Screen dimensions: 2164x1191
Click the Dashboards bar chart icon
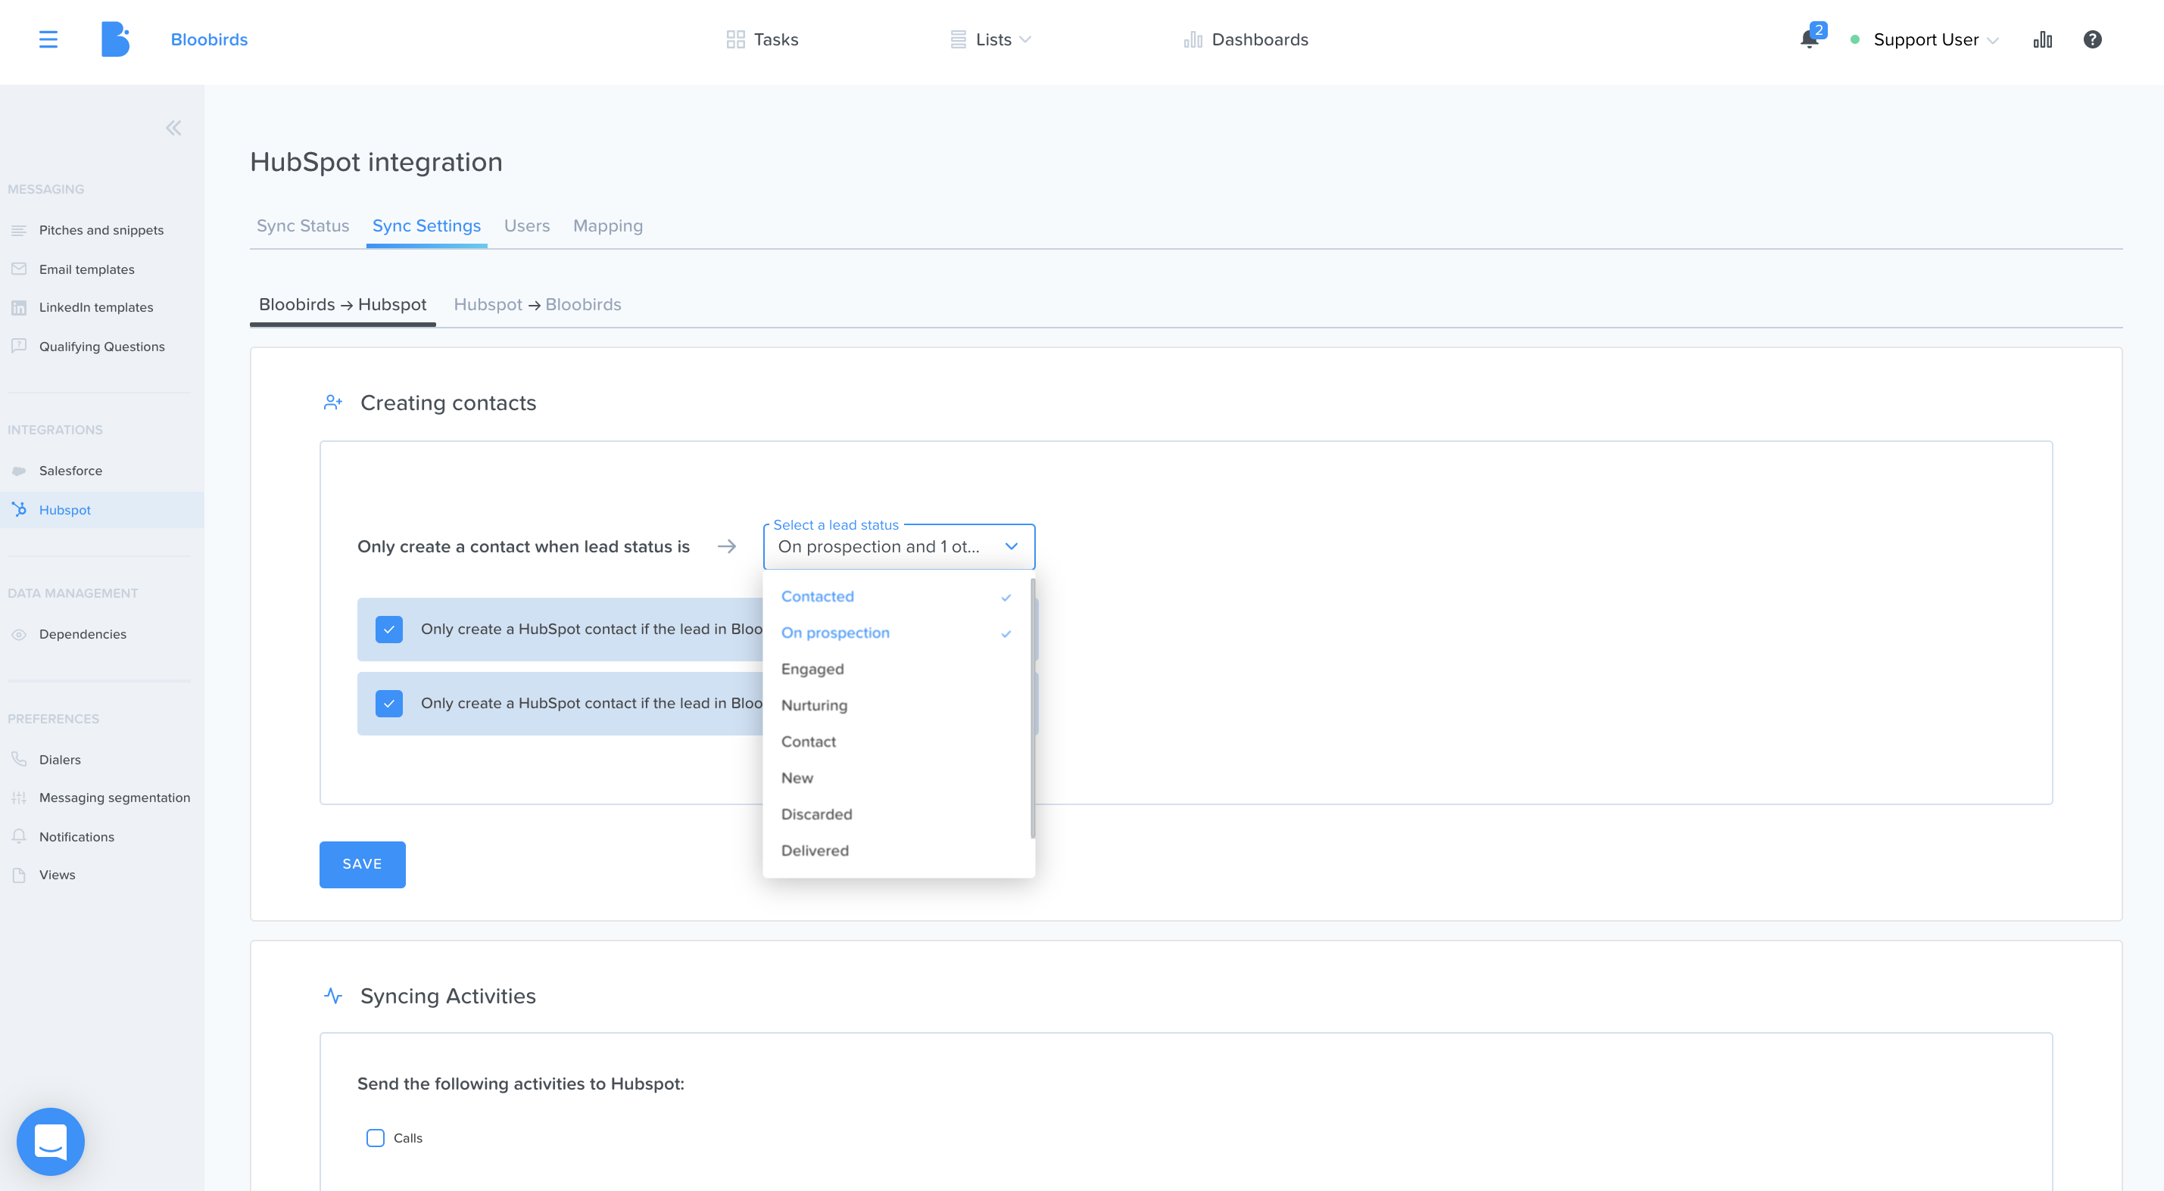(1193, 39)
